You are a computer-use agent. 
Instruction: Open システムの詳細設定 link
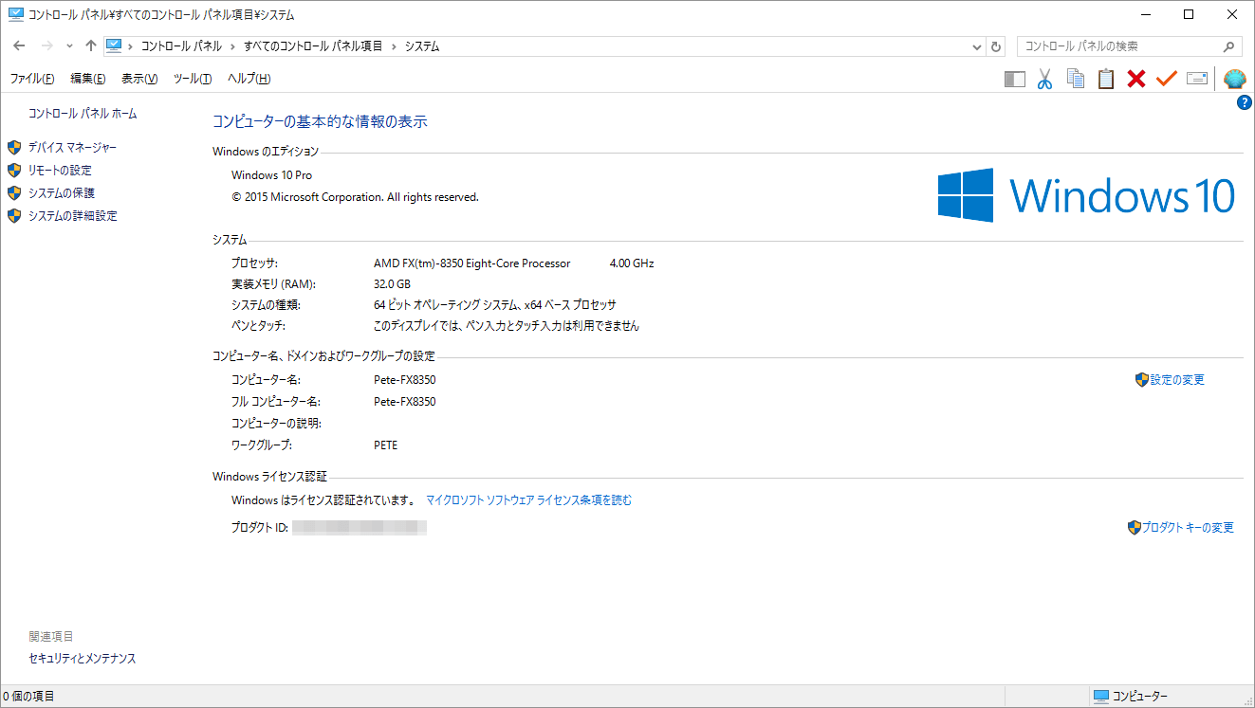pos(73,216)
